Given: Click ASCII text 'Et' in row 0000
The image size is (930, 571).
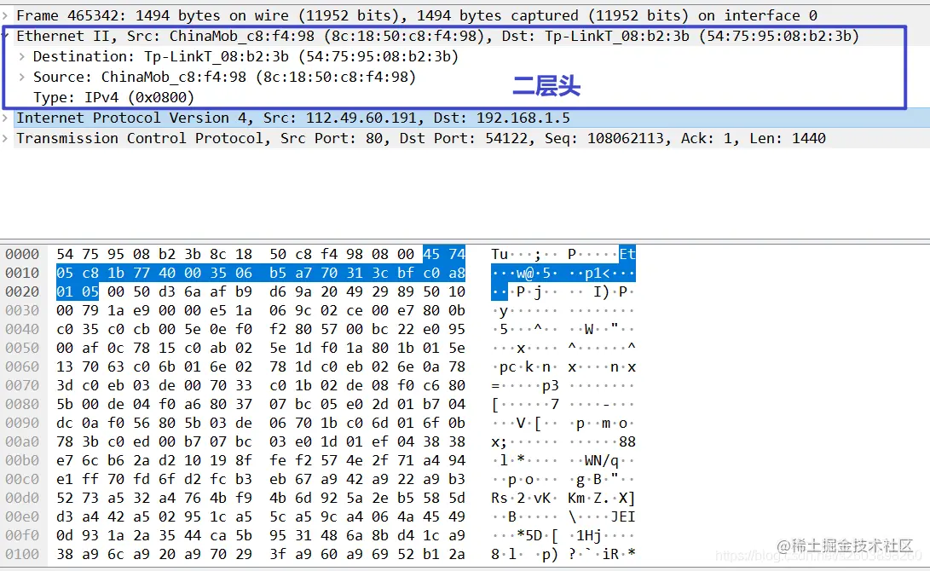Looking at the screenshot, I should tap(627, 254).
